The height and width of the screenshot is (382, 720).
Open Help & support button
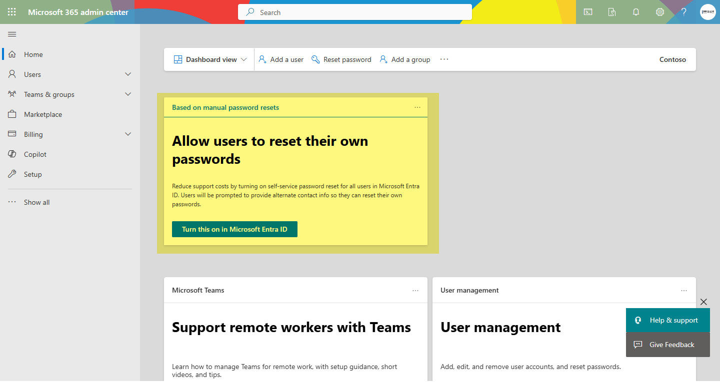click(668, 320)
